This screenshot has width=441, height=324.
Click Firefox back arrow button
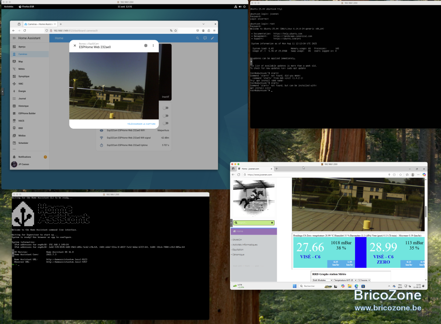(14, 31)
